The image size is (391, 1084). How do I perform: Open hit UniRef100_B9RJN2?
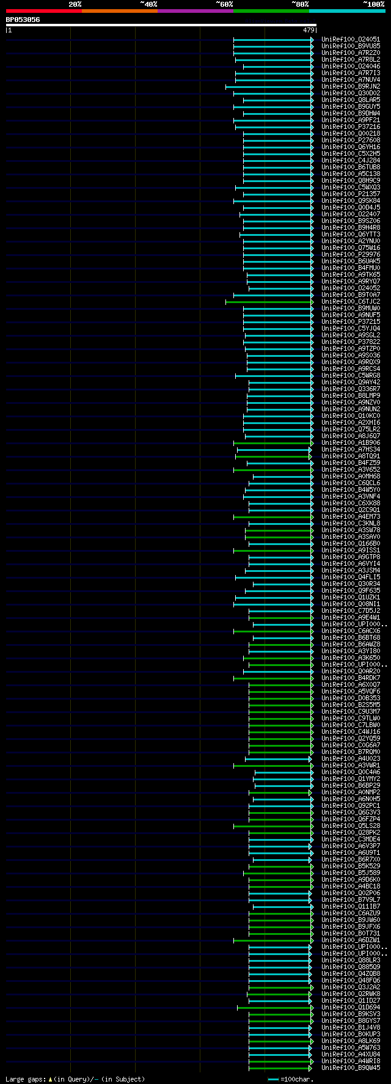pyautogui.click(x=351, y=86)
